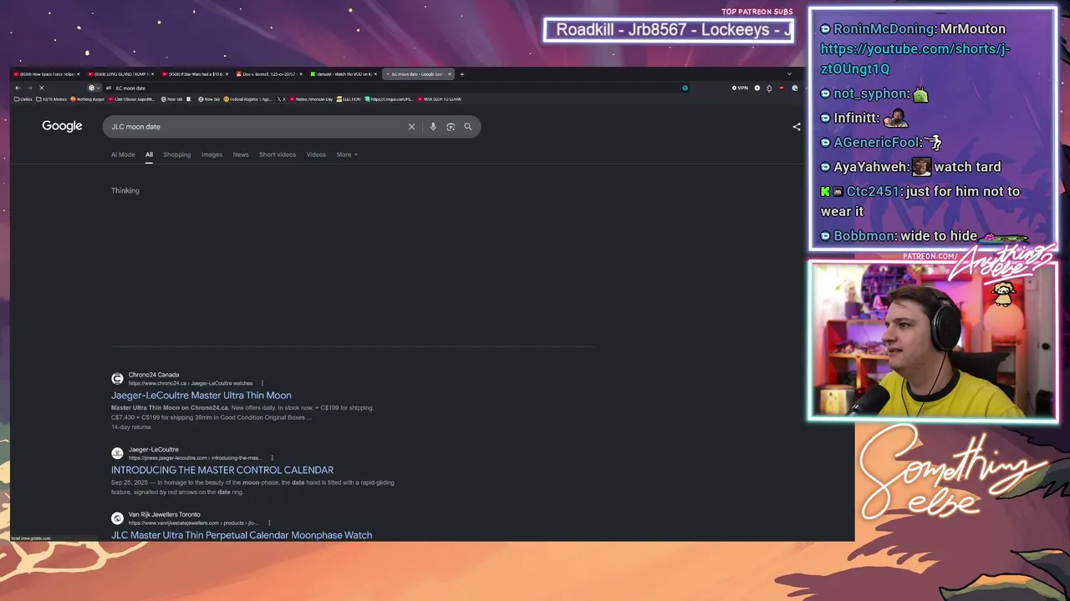Click the Jaeger-LeCoultre site favicon
1070x601 pixels.
tap(117, 453)
